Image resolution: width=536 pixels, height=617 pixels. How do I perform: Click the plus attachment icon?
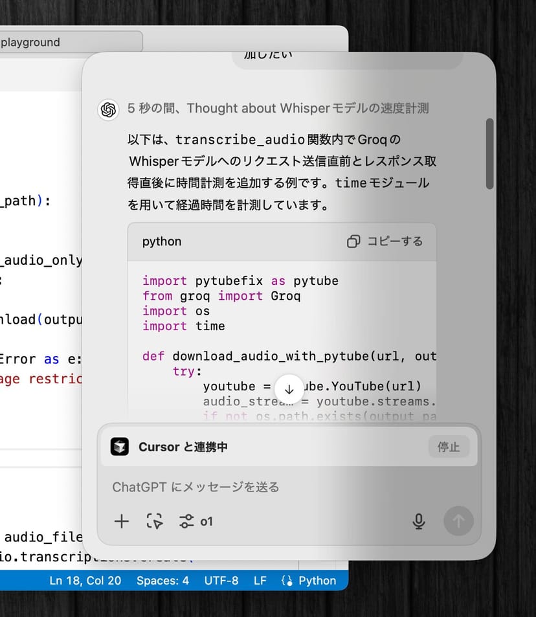122,521
